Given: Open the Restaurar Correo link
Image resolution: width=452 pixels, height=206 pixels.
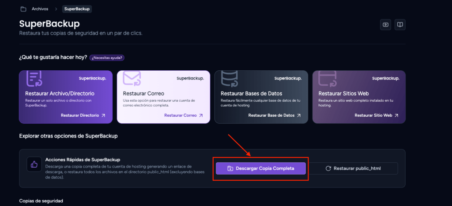Looking at the screenshot, I should [x=183, y=115].
